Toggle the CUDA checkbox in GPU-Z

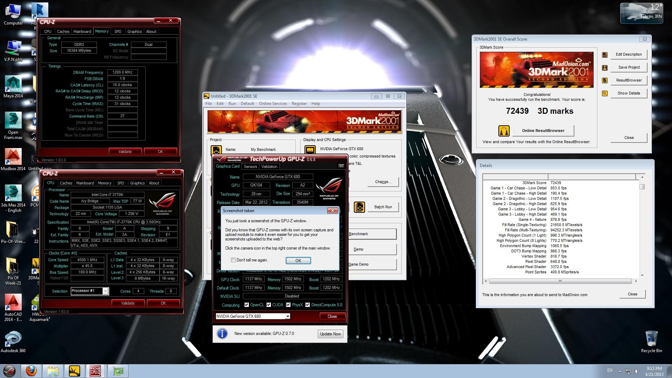point(268,305)
